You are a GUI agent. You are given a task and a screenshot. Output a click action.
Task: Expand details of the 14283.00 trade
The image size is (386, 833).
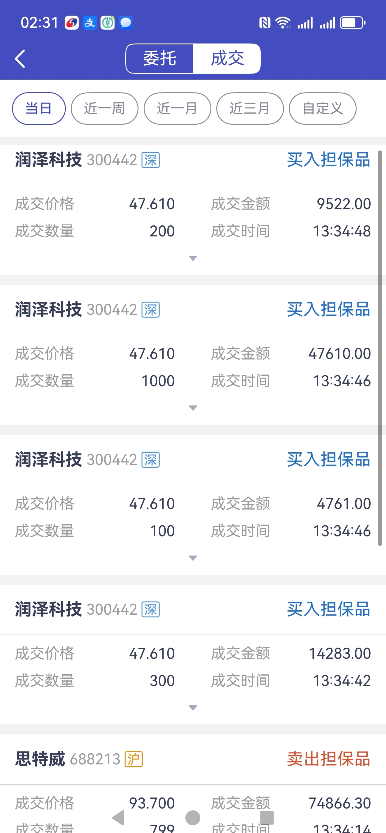tap(193, 707)
